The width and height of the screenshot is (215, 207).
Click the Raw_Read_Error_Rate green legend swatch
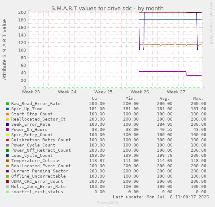pyautogui.click(x=7, y=104)
